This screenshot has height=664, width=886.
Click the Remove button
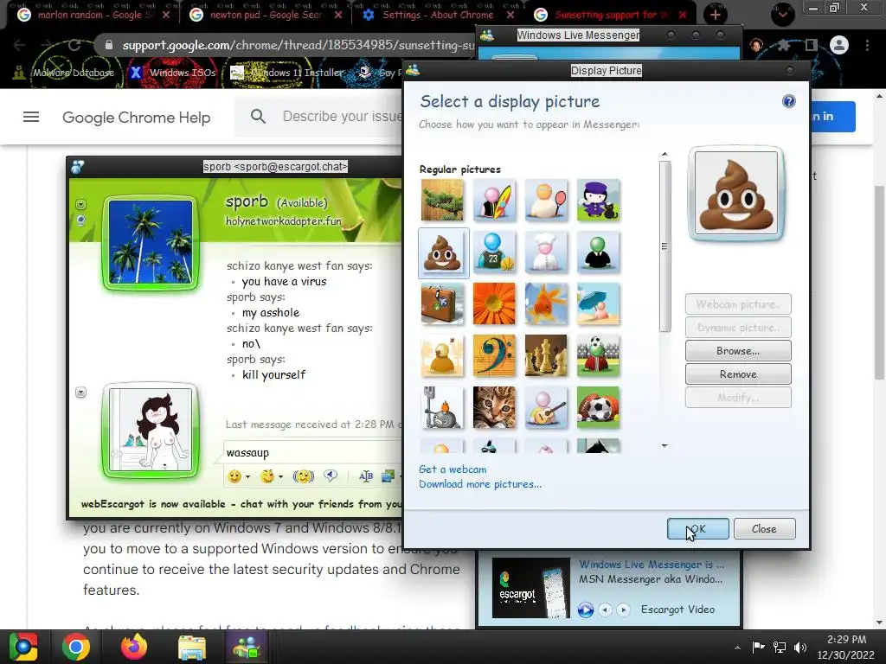(x=738, y=373)
